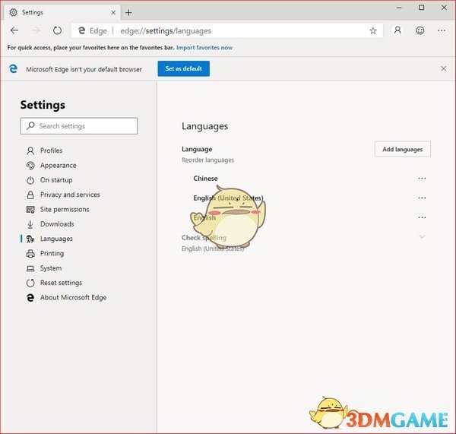Image resolution: width=456 pixels, height=434 pixels.
Task: Click the About Microsoft Edge logo icon
Action: click(30, 298)
